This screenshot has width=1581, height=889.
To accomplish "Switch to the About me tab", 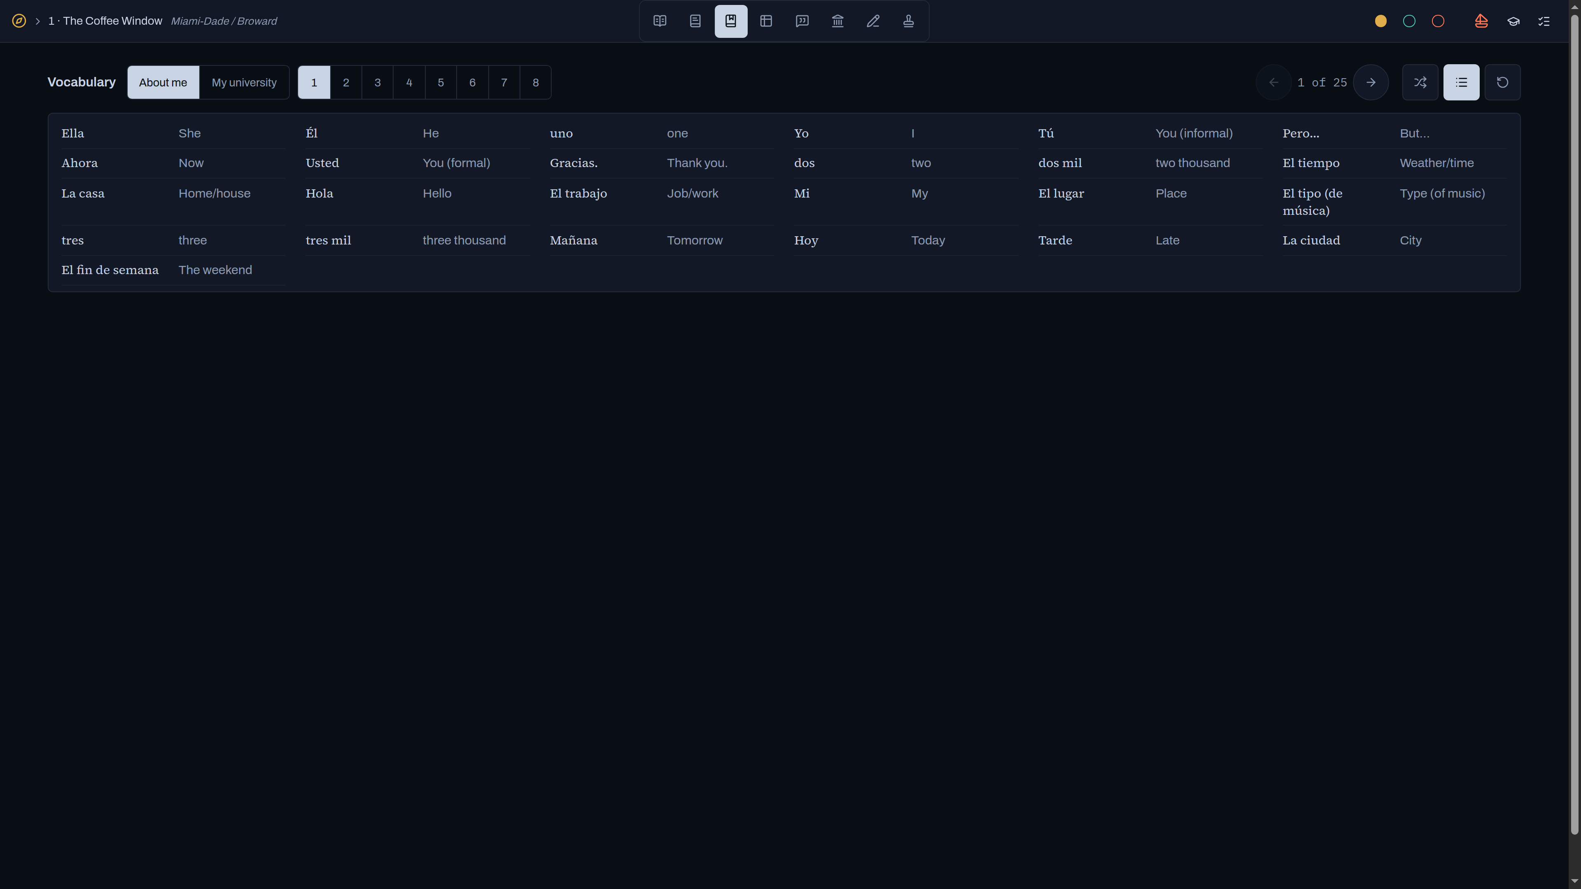I will tap(163, 82).
